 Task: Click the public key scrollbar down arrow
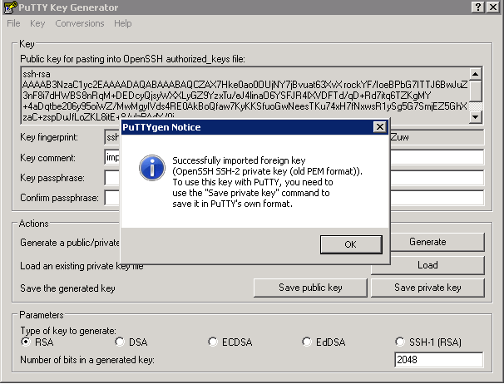click(476, 117)
